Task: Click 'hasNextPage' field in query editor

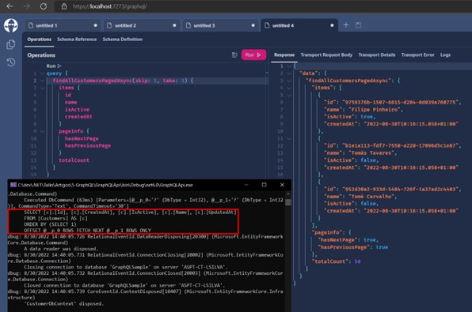Action: (82, 138)
